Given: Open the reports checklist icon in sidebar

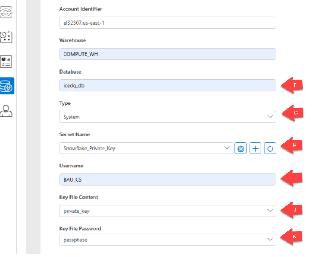Looking at the screenshot, I should point(5,61).
